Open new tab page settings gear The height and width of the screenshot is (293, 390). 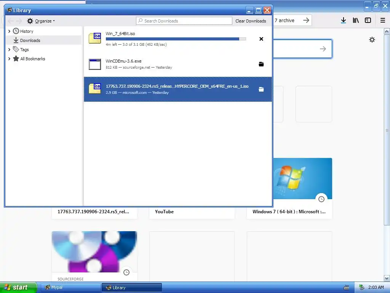pyautogui.click(x=372, y=40)
